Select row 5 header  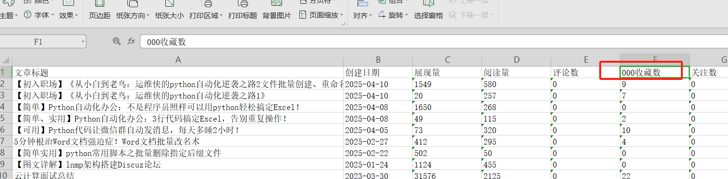tap(6, 118)
